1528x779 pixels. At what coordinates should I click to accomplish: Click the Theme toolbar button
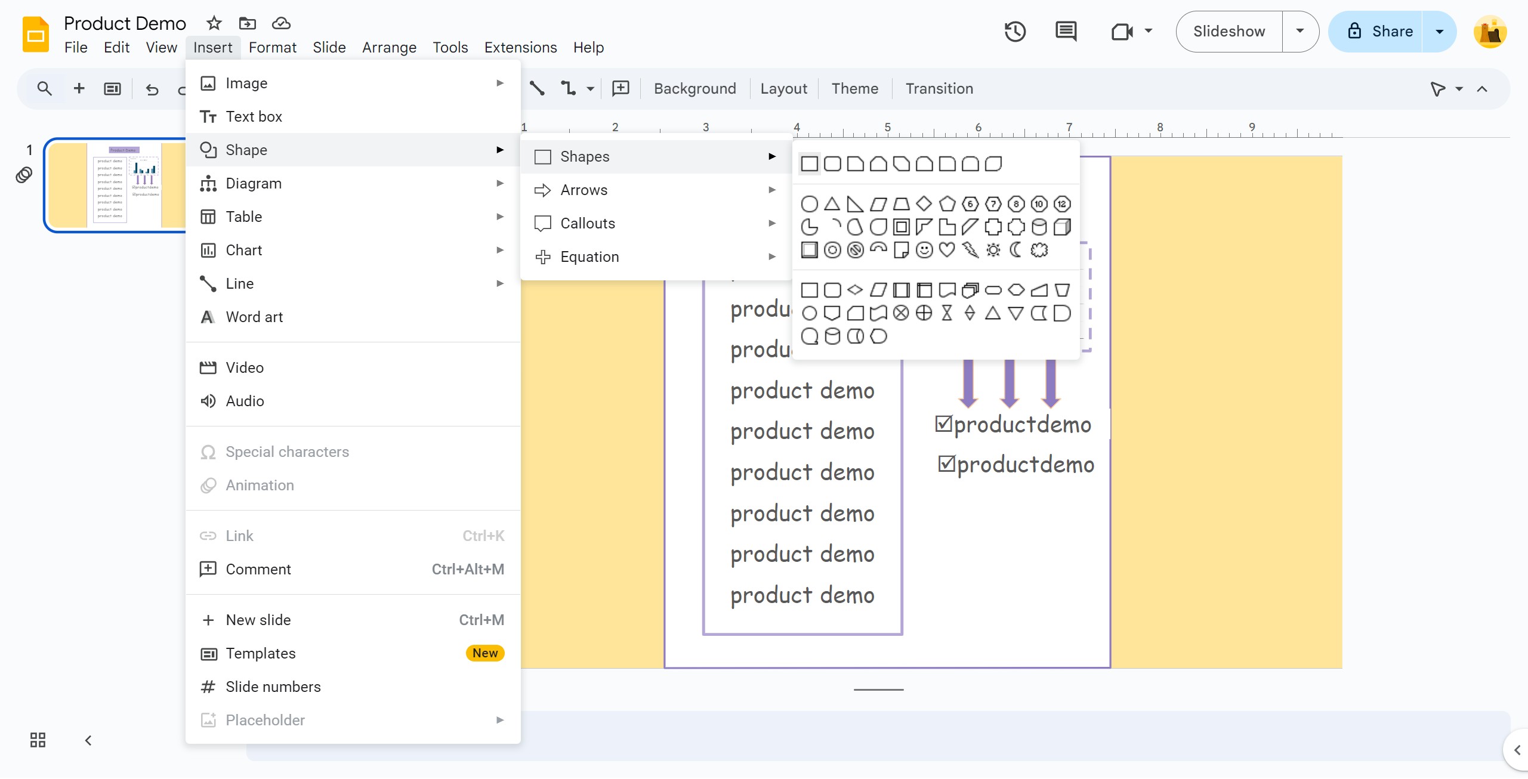[x=854, y=89]
